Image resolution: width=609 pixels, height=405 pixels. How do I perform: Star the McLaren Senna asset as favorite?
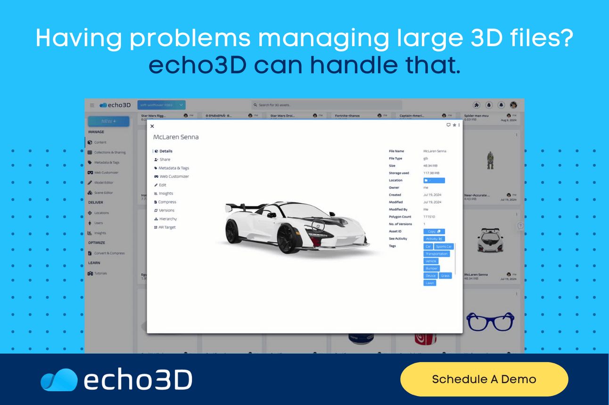(454, 125)
